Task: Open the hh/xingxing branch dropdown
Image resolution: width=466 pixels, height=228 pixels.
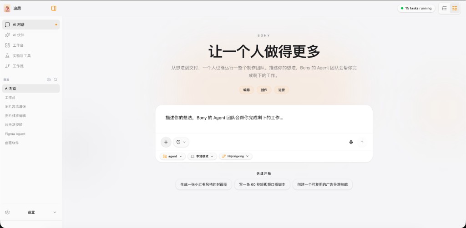Action: (x=236, y=156)
